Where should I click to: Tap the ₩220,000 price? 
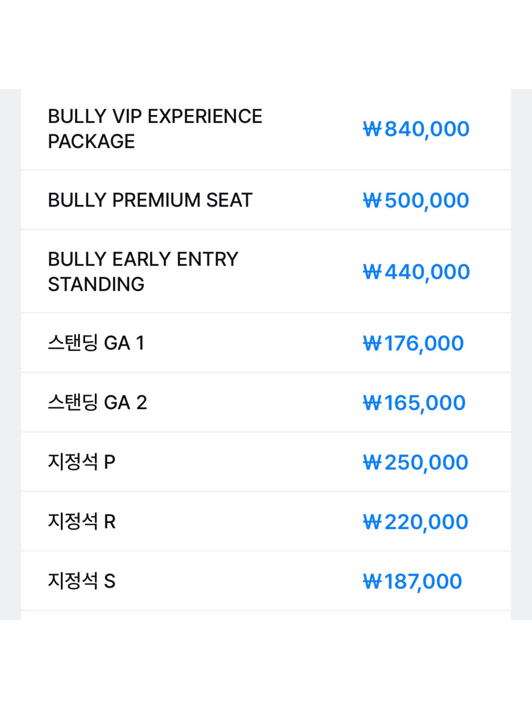pos(415,522)
